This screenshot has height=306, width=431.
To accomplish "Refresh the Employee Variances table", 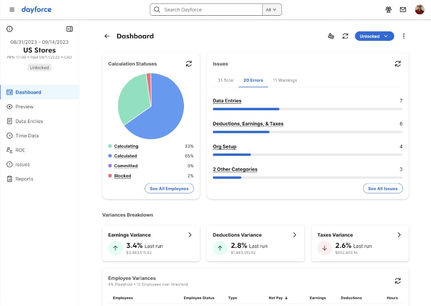I will (x=398, y=280).
